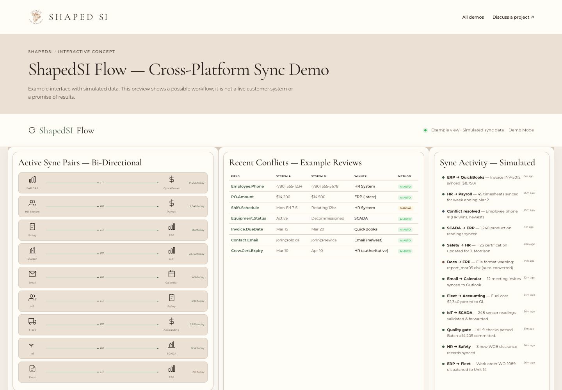Select the Equipment.Status conflict field

coord(249,218)
